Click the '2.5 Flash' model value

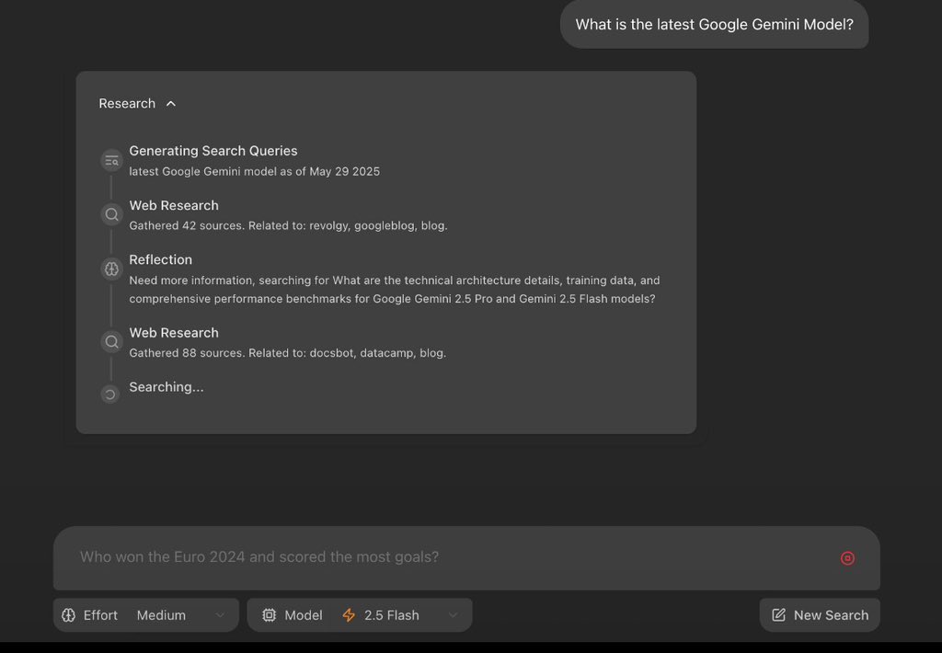(392, 615)
